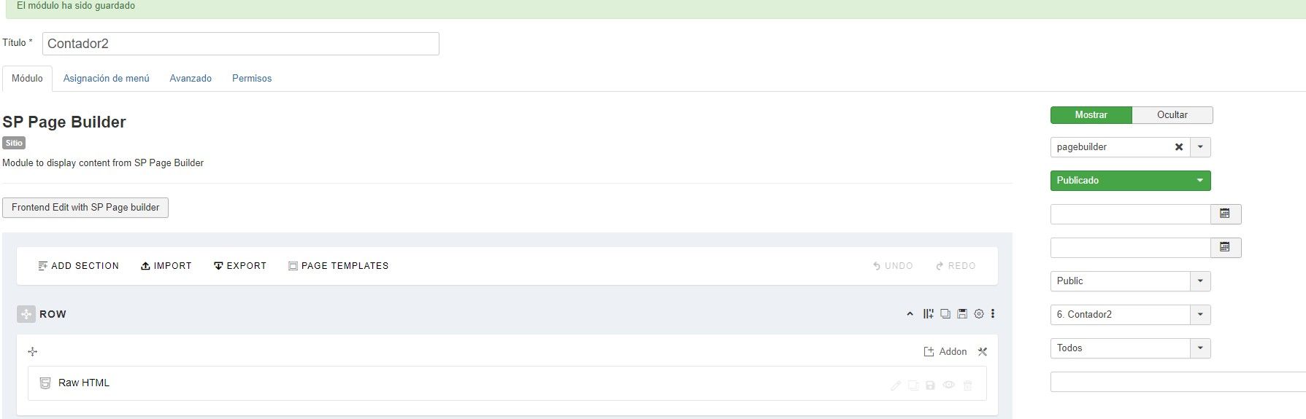Open the Publicado status dropdown

(x=1131, y=181)
